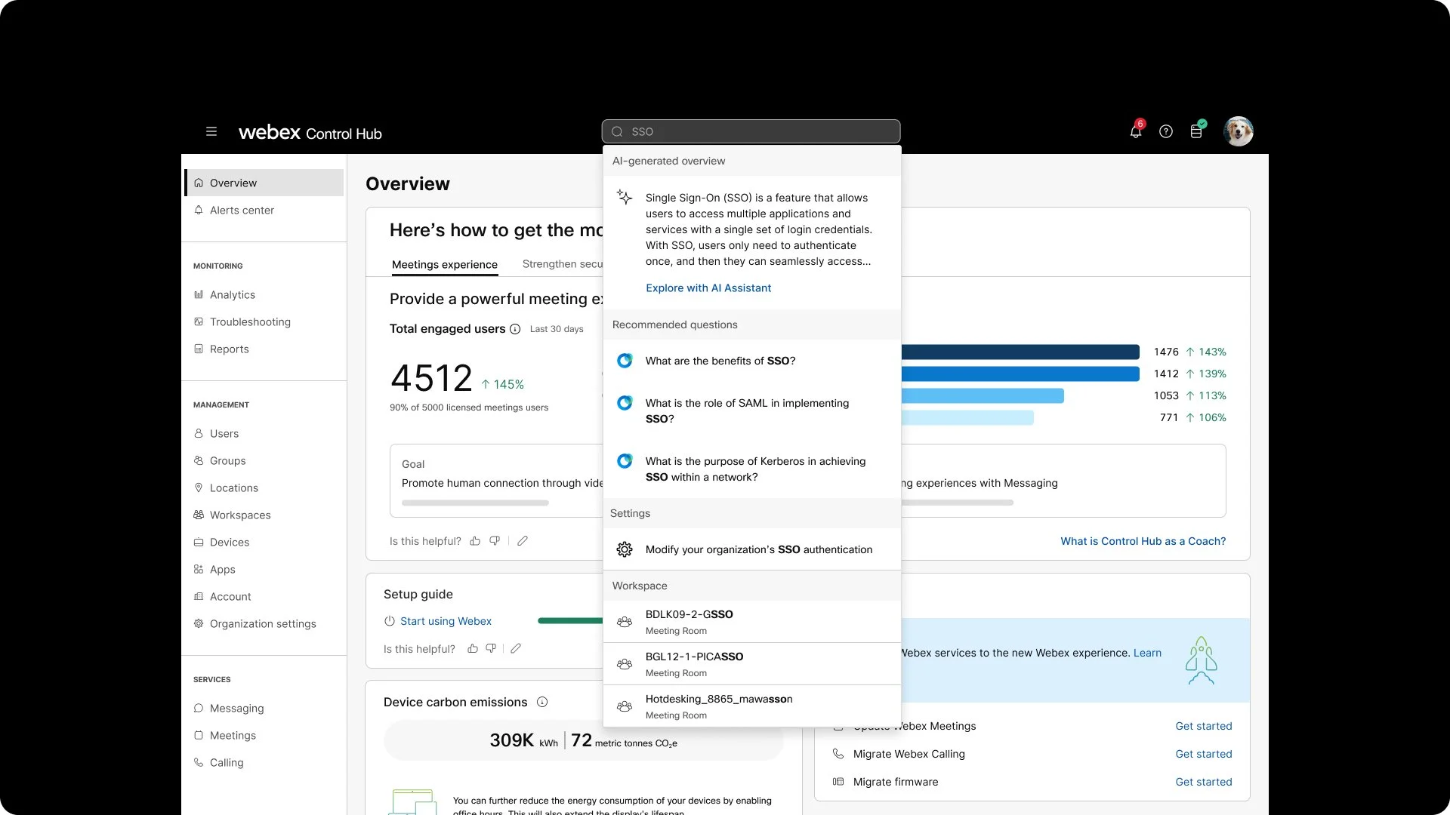Open workspace BGL12-1-PICASSO

tap(751, 664)
